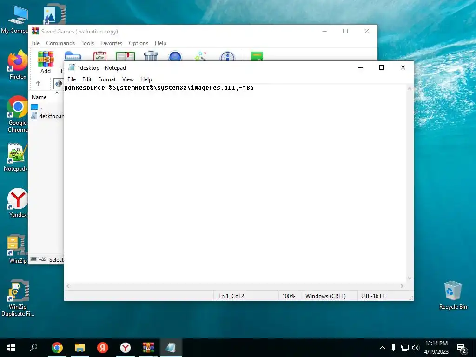Select the Yandex desktop shortcut
This screenshot has height=357, width=476.
coord(18,203)
